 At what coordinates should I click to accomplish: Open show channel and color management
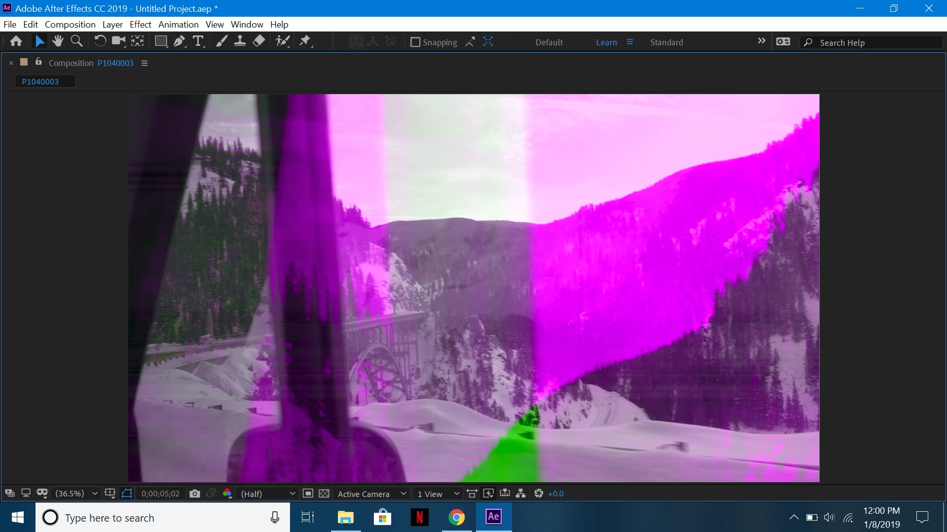pyautogui.click(x=227, y=494)
